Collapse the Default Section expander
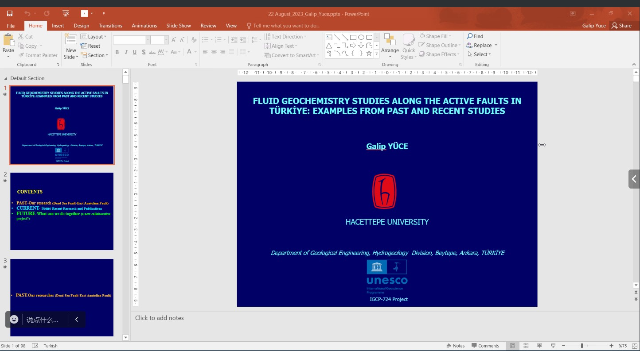640x351 pixels. pos(6,78)
